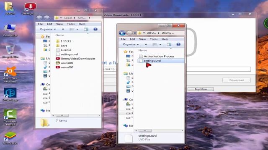Select the save folder in left Explorer
The width and height of the screenshot is (268, 150).
coord(62,45)
